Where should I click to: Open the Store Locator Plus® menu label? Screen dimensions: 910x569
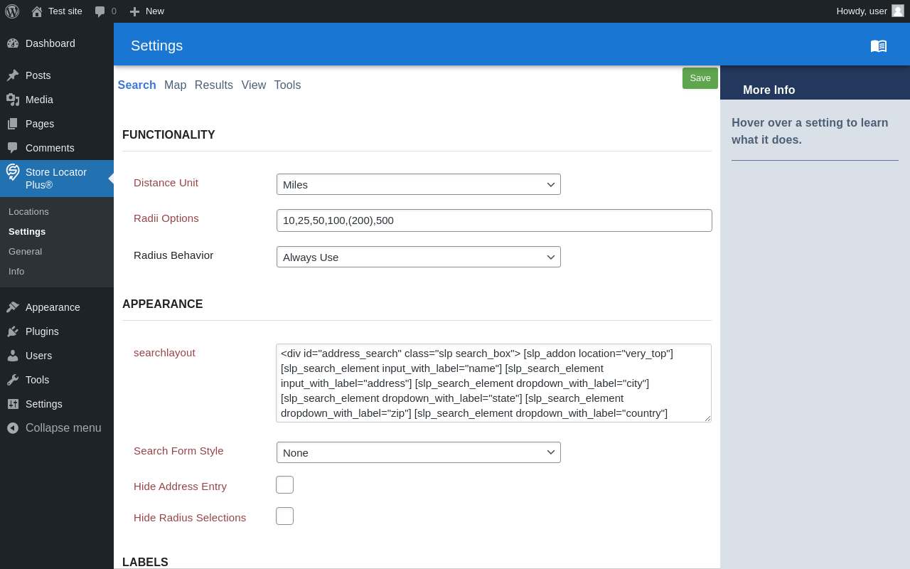click(56, 179)
